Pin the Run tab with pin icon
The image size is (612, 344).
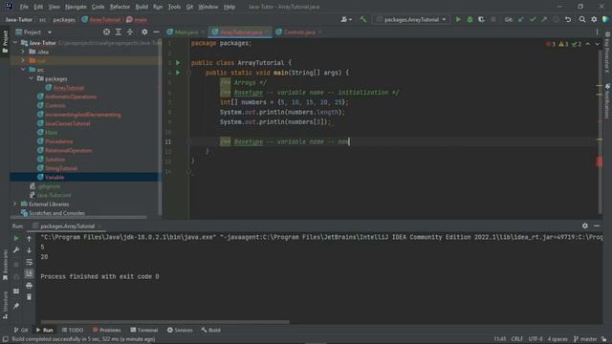[x=16, y=306]
